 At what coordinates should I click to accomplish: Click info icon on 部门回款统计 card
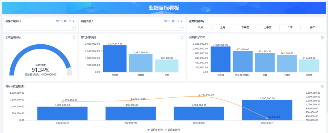(182, 37)
